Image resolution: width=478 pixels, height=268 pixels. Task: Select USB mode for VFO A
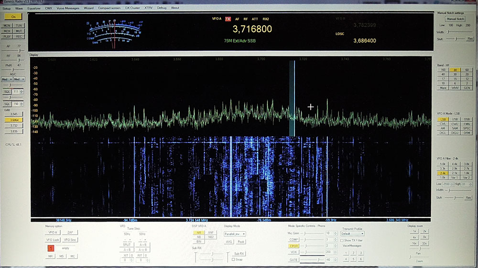pos(455,119)
